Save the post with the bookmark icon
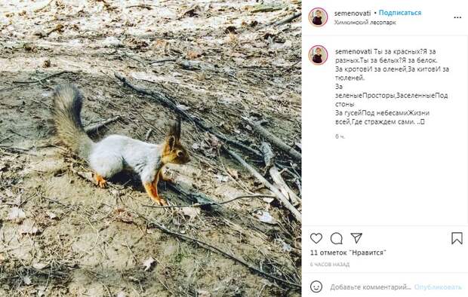This screenshot has height=297, width=468. pos(457,238)
